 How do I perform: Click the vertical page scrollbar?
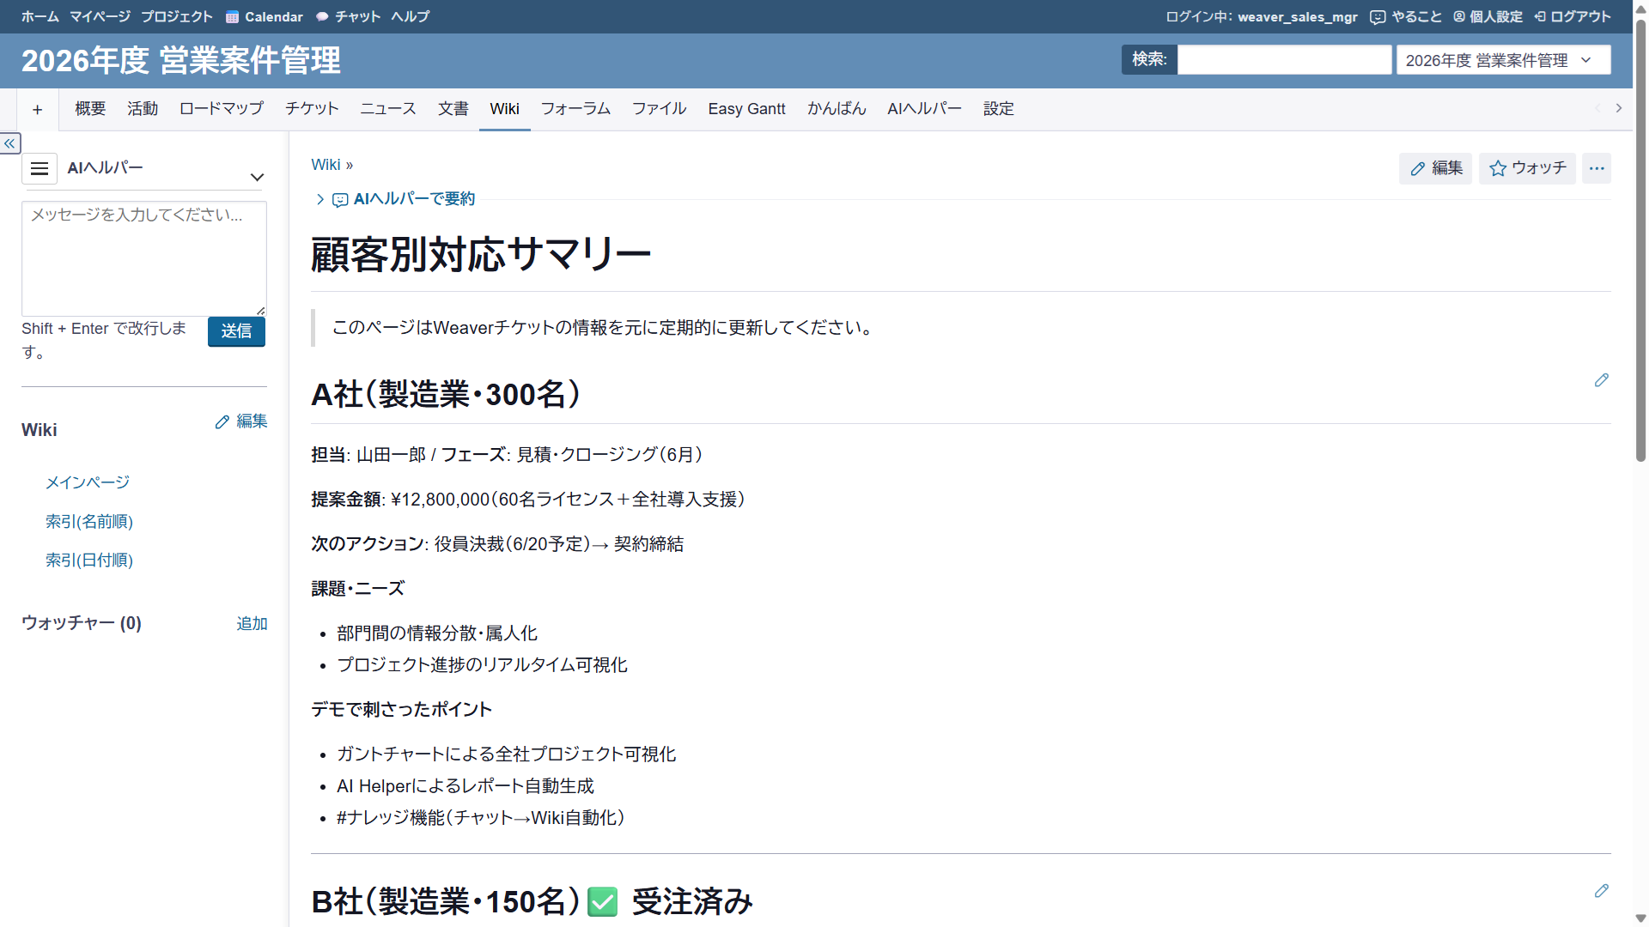point(1640,240)
